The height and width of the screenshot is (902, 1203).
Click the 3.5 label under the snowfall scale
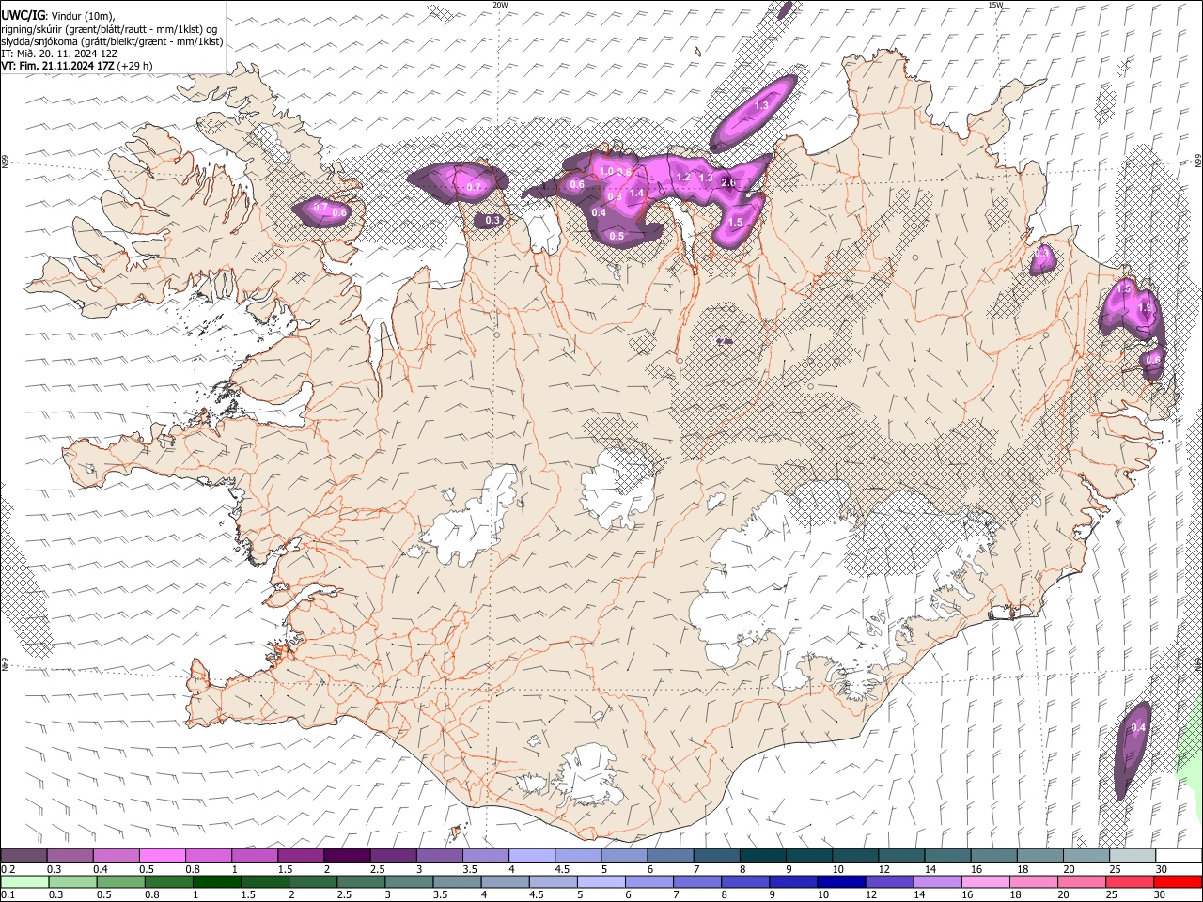(x=470, y=869)
